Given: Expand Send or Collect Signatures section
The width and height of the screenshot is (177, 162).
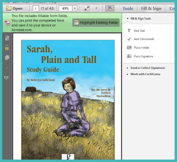Looking at the screenshot, I should (146, 68).
